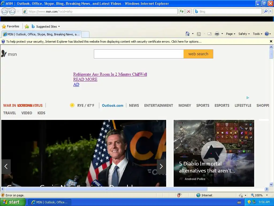Select SPORTS in navigation bar
The image size is (274, 206).
[x=203, y=105]
